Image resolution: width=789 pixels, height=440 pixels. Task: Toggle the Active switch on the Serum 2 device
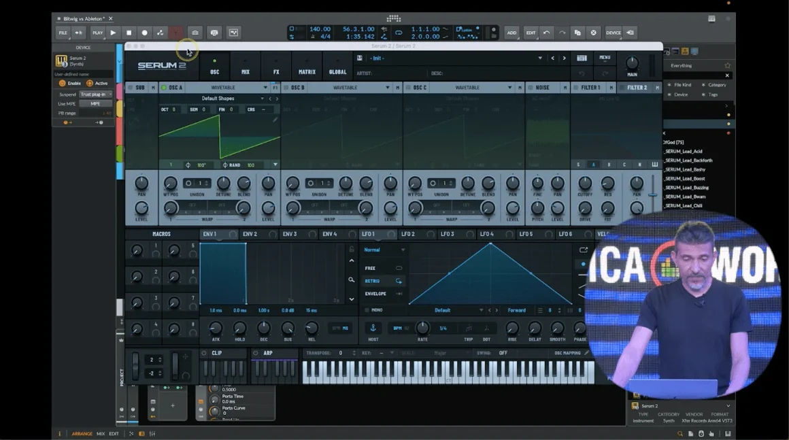pos(90,83)
